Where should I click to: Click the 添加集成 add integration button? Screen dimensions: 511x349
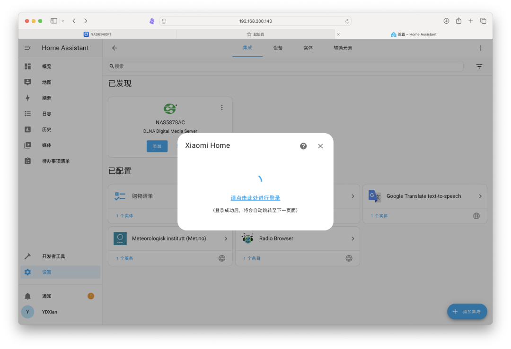pos(467,312)
